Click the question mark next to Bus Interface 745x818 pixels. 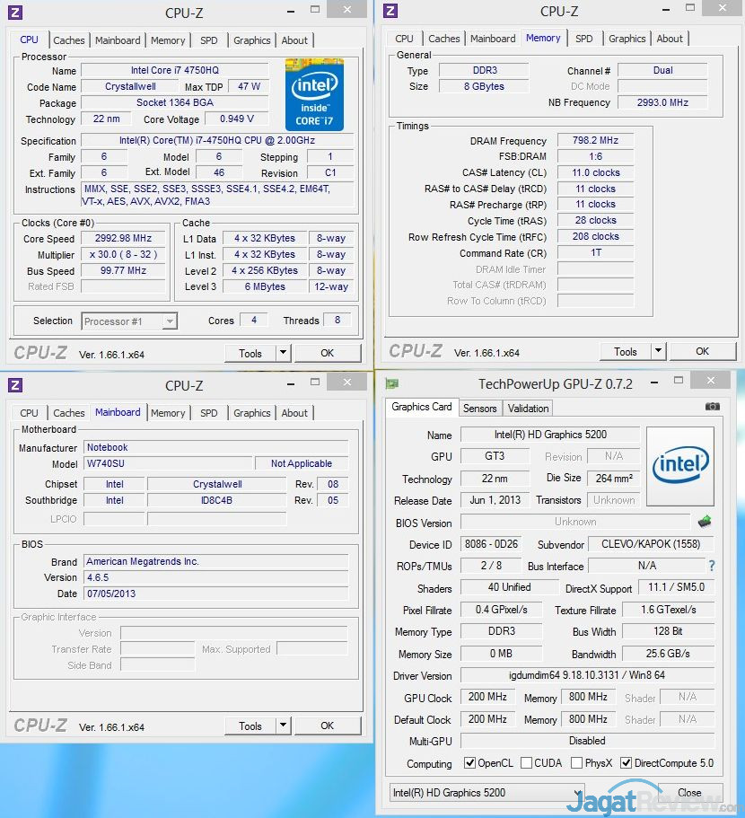pyautogui.click(x=712, y=566)
